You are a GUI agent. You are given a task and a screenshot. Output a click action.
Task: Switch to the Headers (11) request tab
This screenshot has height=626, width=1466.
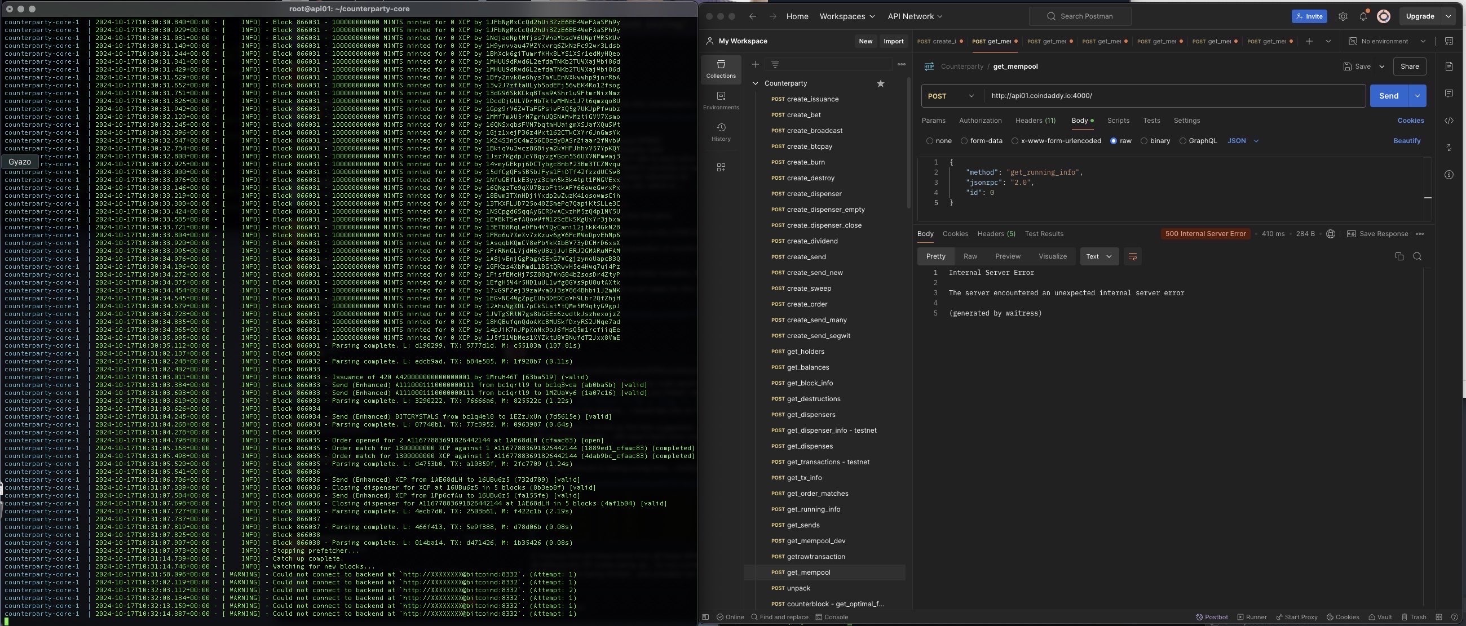point(1035,121)
